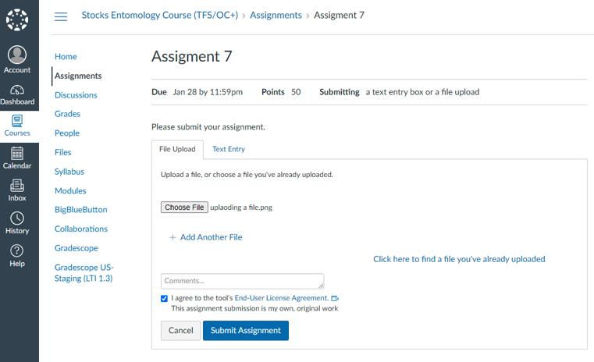
Task: Open the Account profile avatar
Action: [x=17, y=55]
